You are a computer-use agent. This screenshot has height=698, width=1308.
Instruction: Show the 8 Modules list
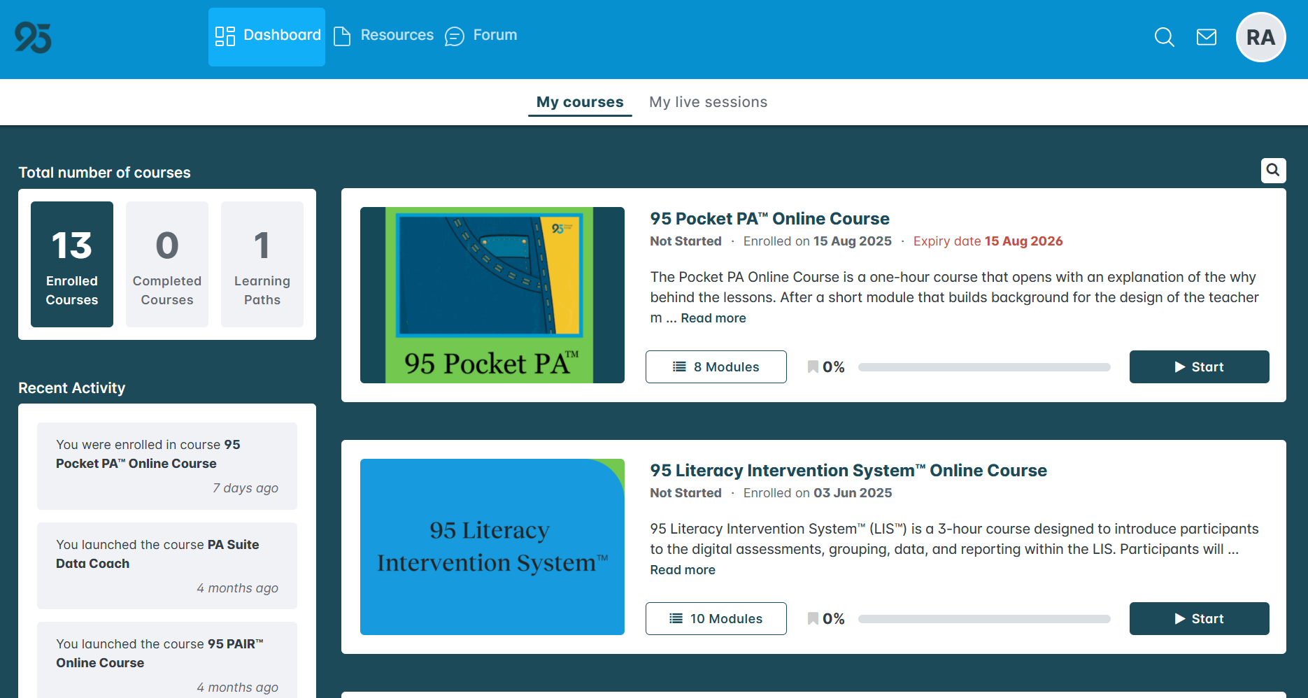pyautogui.click(x=716, y=367)
